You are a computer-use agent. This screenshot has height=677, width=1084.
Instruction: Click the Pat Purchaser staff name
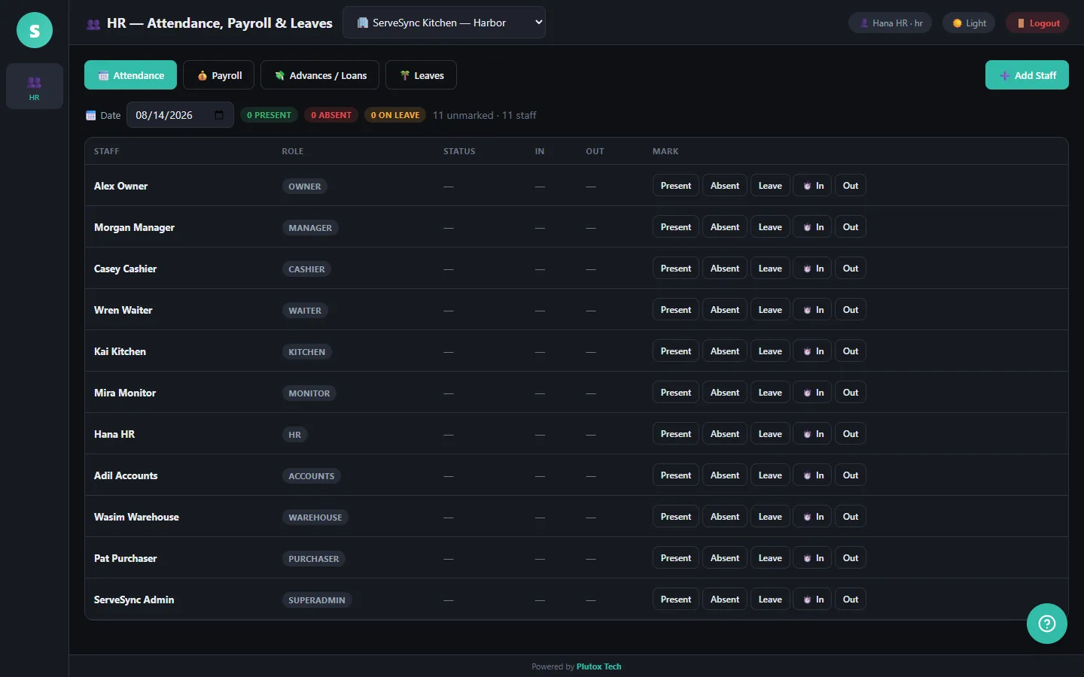point(126,558)
